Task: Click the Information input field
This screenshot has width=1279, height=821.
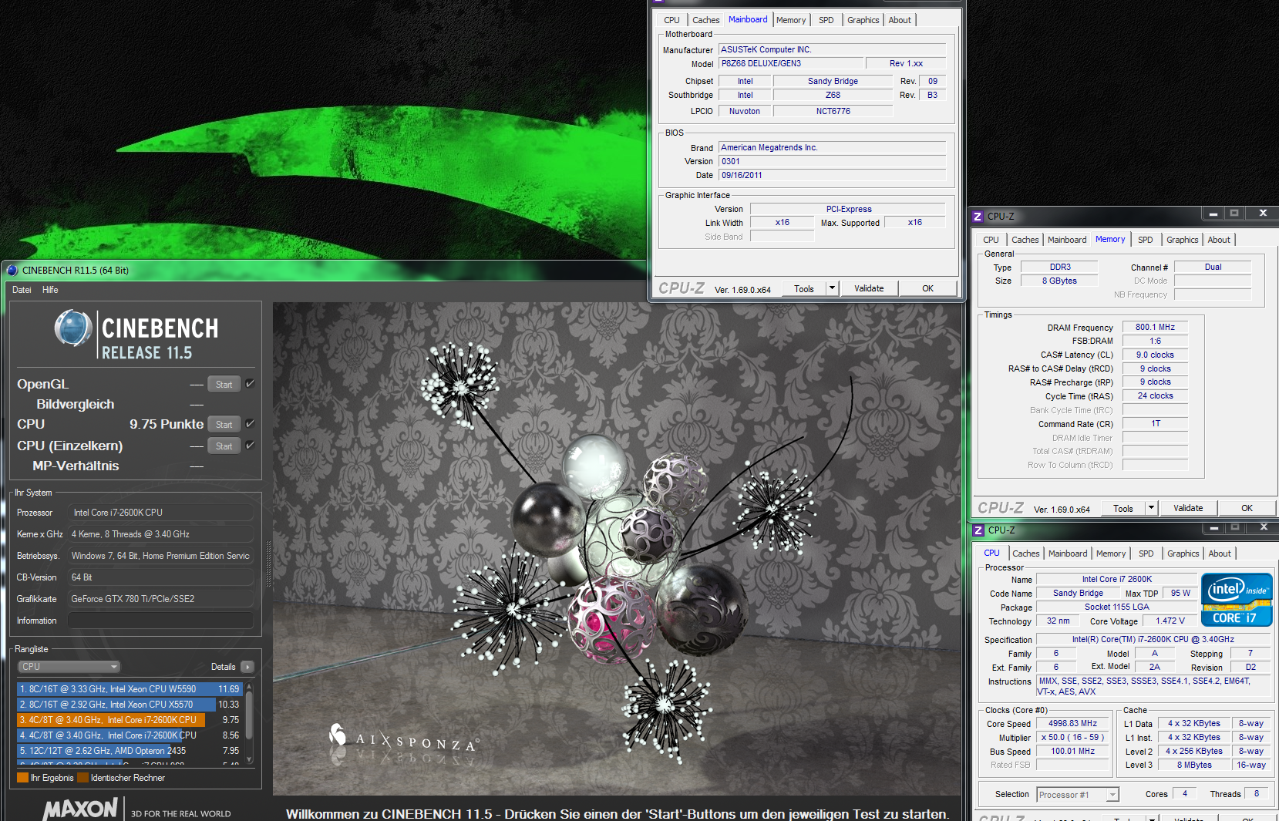Action: tap(160, 621)
